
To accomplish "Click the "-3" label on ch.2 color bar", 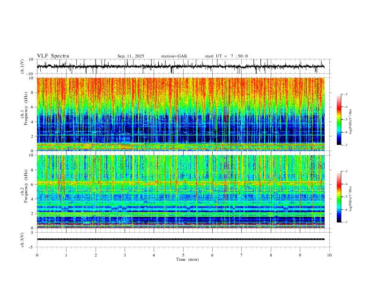I will coord(345,172).
